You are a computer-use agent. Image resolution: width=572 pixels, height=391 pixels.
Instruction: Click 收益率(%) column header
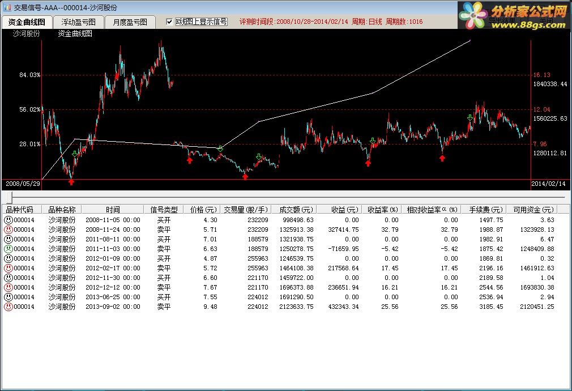[x=382, y=210]
